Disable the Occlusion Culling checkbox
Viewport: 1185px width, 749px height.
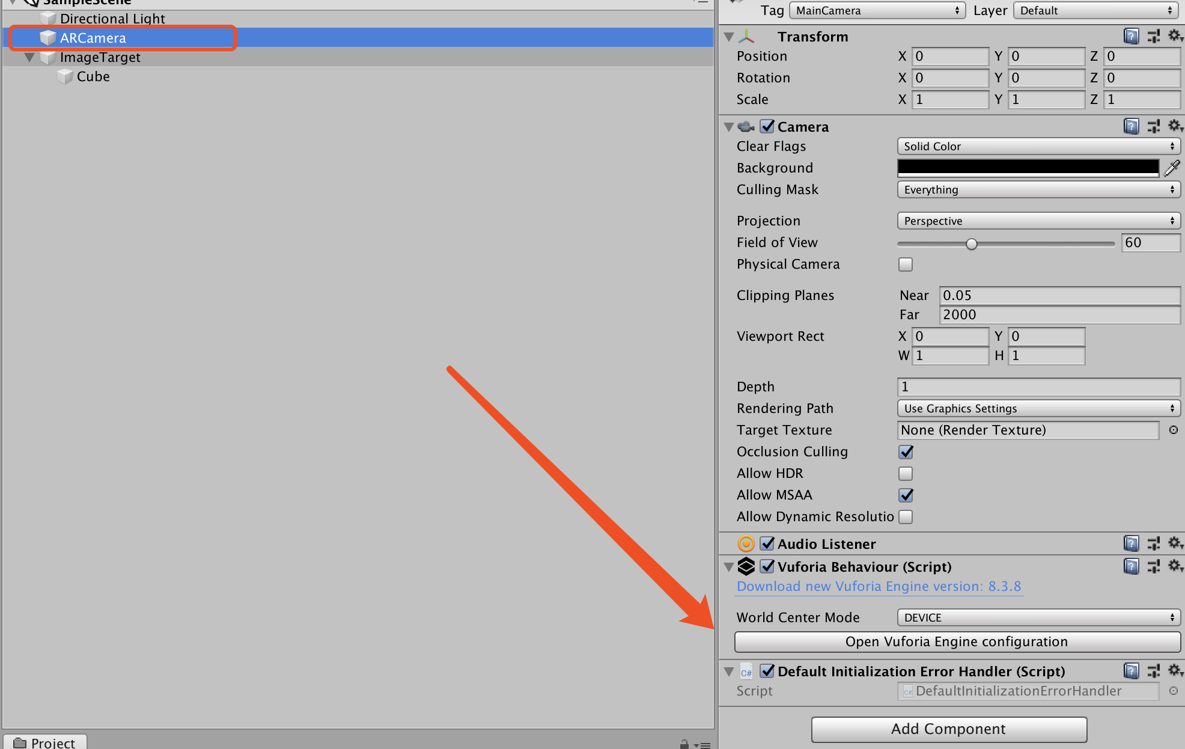pos(906,452)
